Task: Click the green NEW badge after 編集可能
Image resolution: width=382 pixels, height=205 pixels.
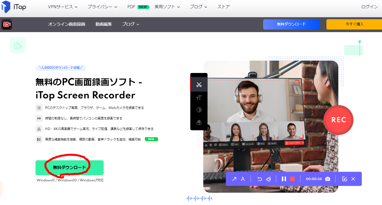Action: [151, 139]
